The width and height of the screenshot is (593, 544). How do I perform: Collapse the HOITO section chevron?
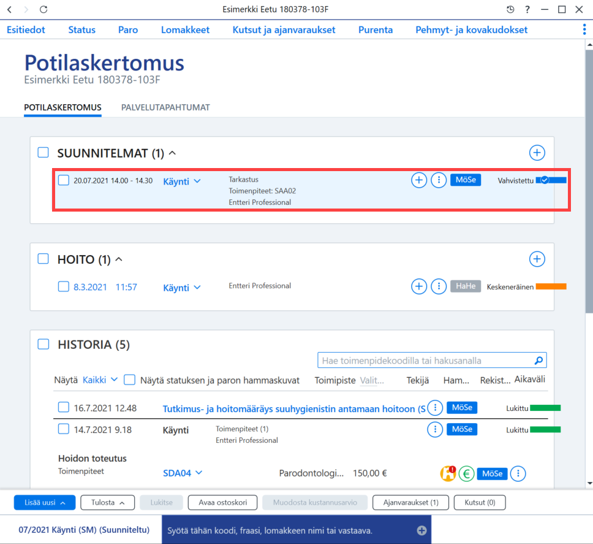(x=119, y=259)
